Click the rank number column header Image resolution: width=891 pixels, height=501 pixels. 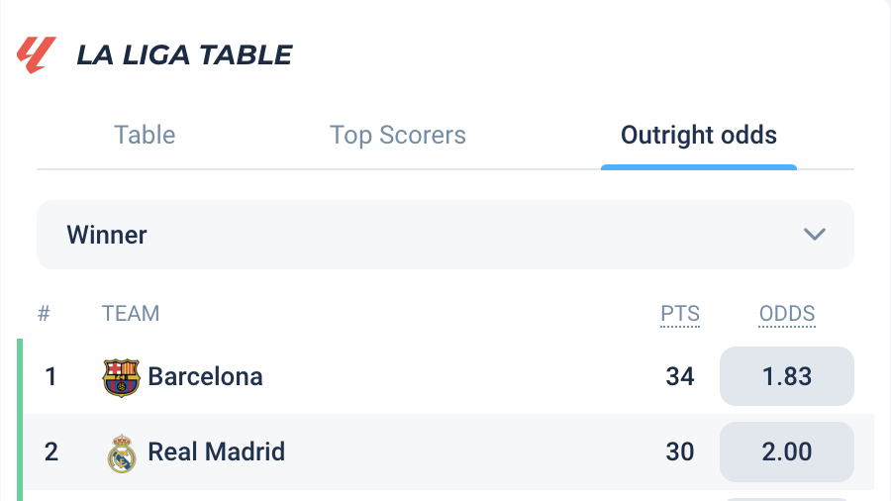pyautogui.click(x=44, y=314)
